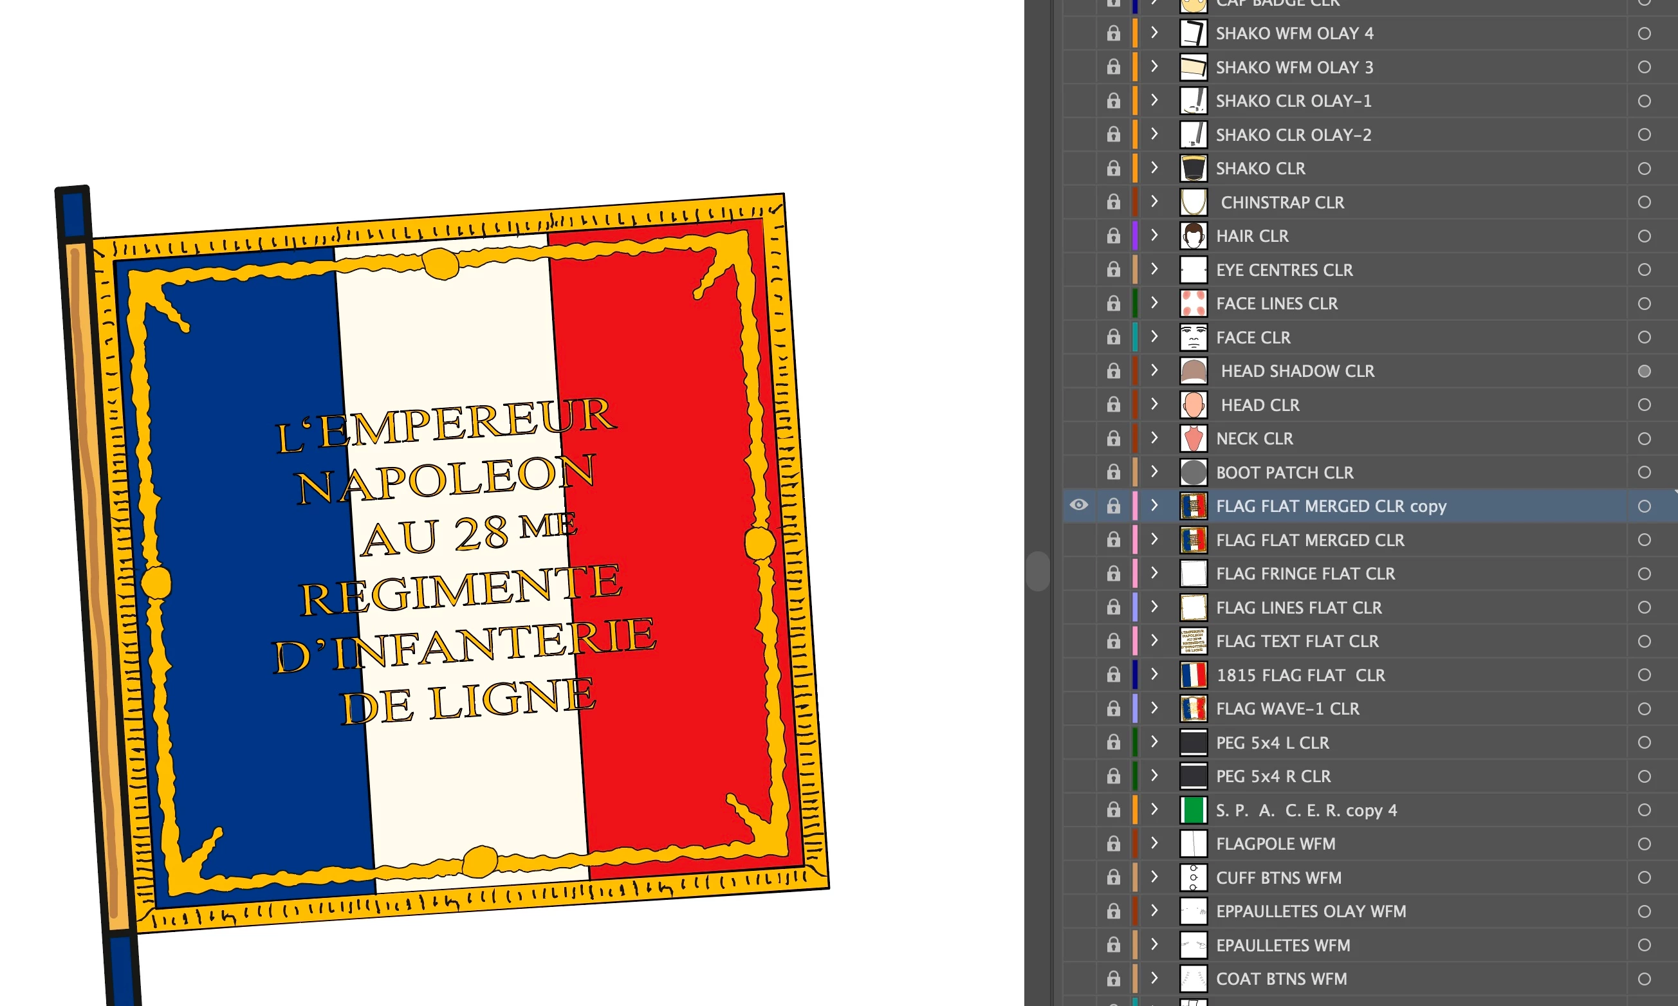Image resolution: width=1678 pixels, height=1006 pixels.
Task: Show the FLAG FLAT MERGED CLR layer
Action: click(1078, 540)
